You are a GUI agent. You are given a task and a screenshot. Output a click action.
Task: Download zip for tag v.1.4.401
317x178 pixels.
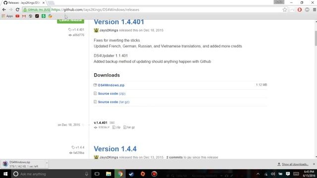pos(116,128)
